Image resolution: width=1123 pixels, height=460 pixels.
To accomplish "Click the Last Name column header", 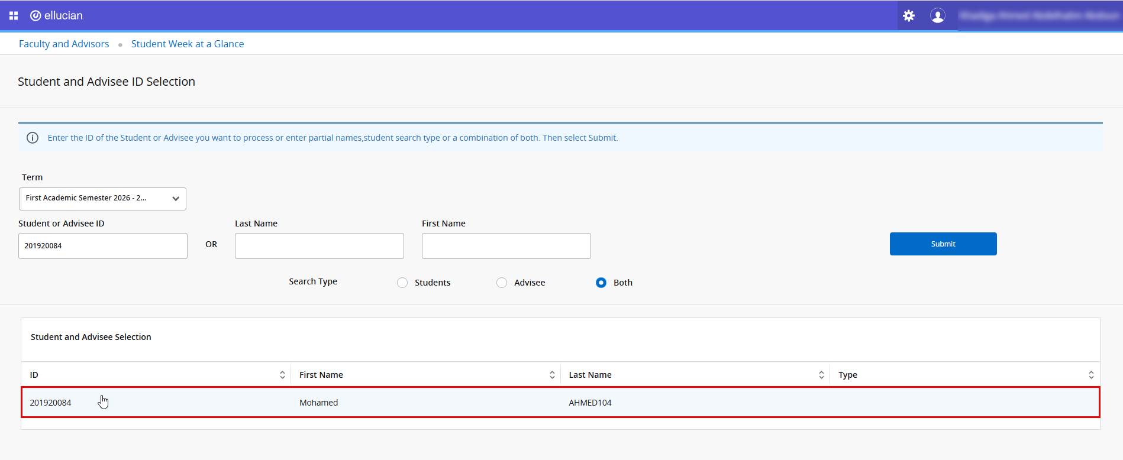I will tap(590, 375).
